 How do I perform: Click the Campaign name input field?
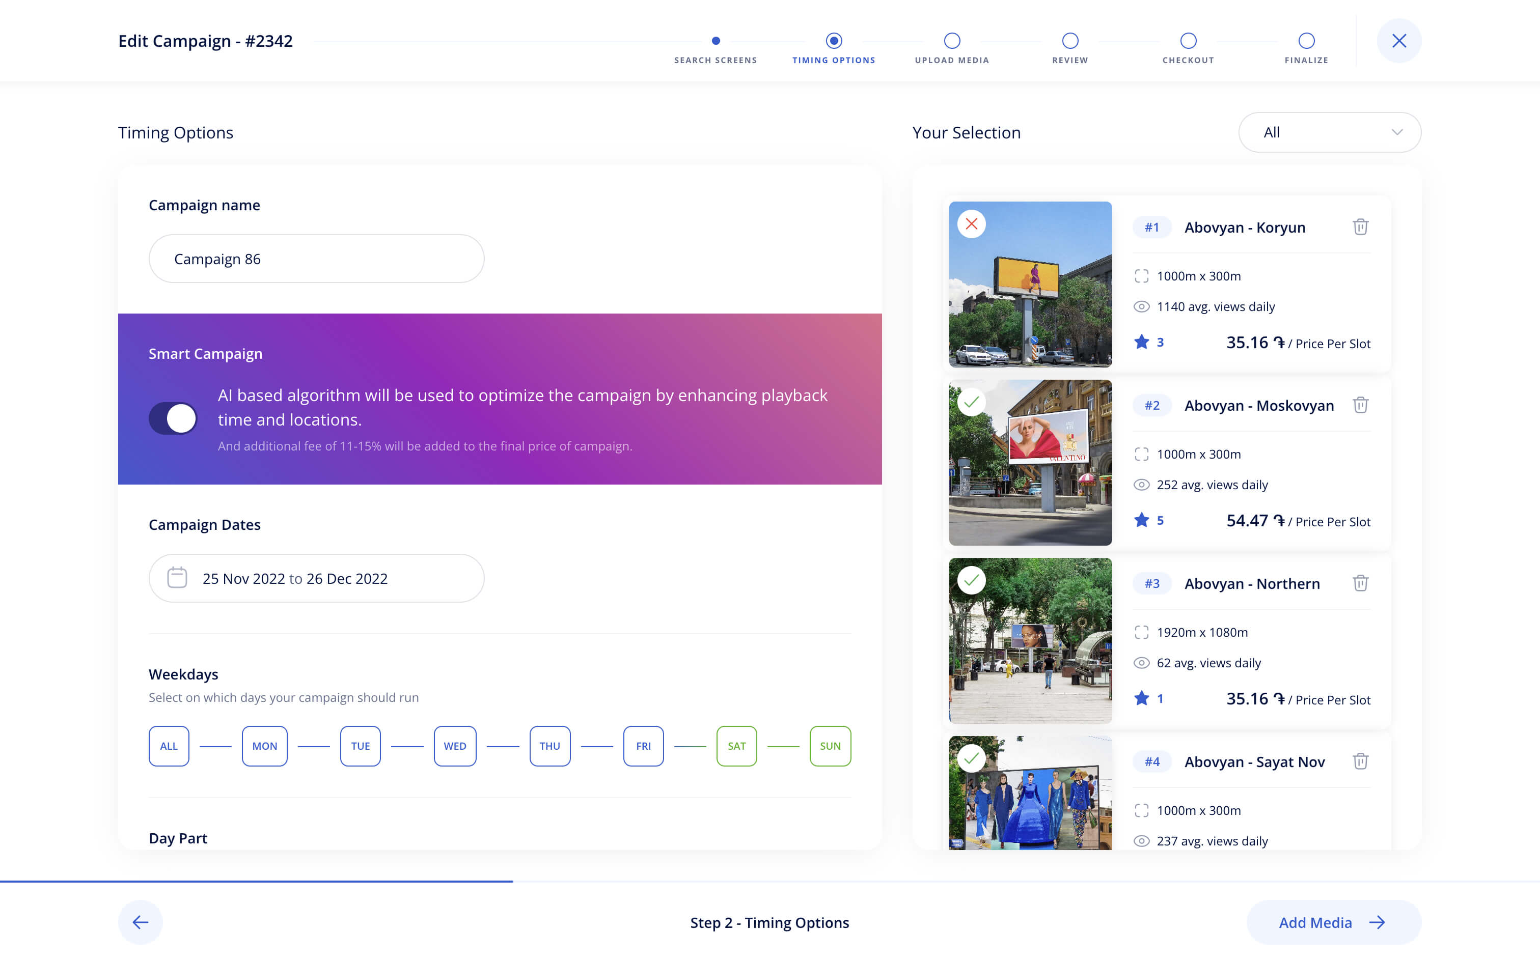316,259
